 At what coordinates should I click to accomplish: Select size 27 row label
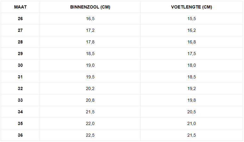click(x=20, y=30)
